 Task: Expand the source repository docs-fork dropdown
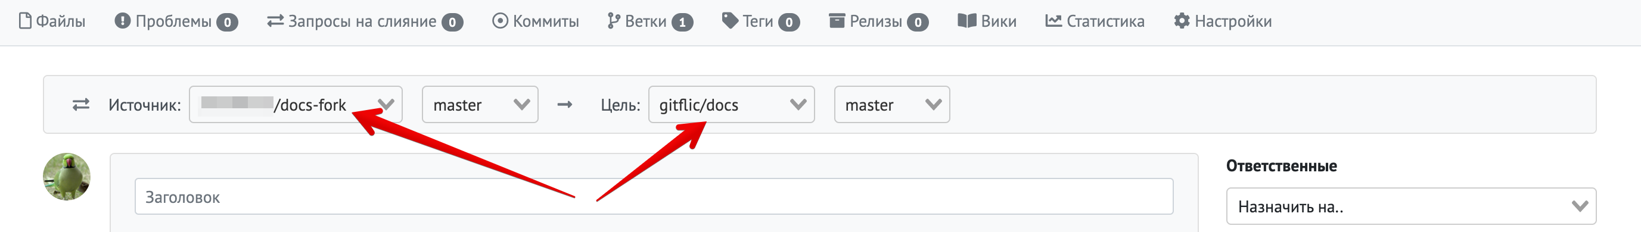point(296,104)
